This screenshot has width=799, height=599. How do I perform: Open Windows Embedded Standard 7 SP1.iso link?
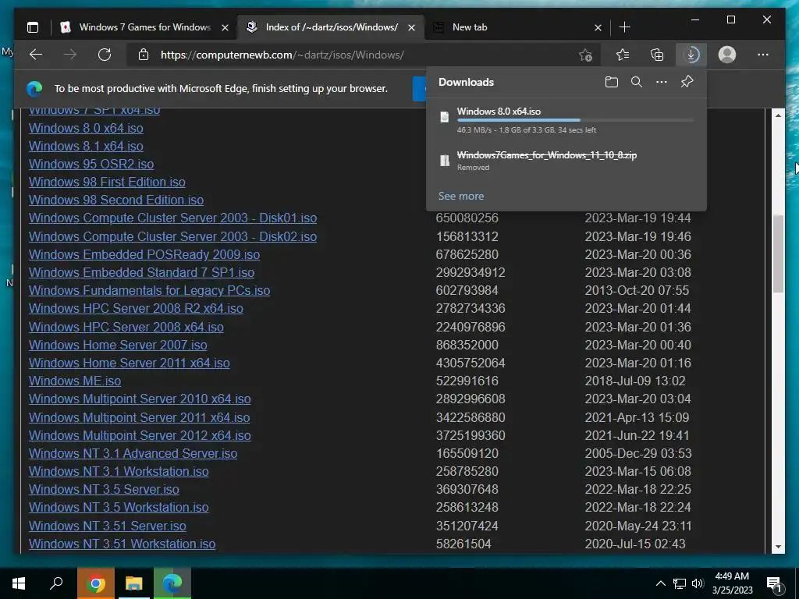(142, 272)
